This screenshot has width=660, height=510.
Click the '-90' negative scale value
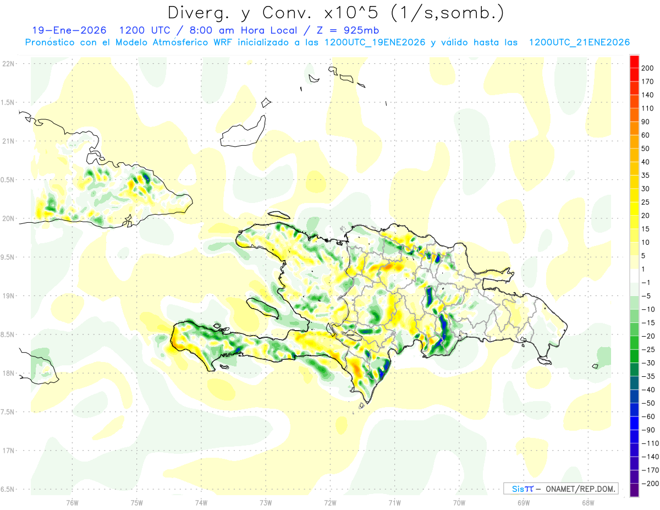[648, 430]
